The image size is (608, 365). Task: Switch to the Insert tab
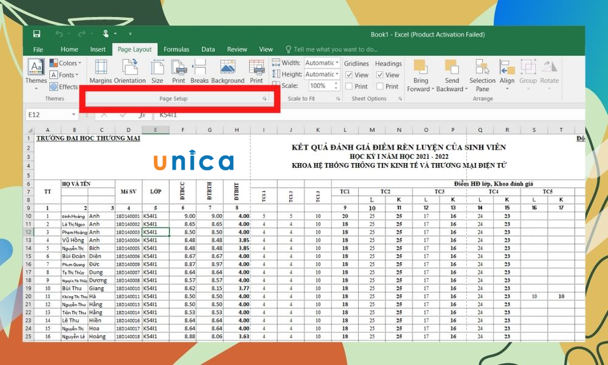point(98,49)
